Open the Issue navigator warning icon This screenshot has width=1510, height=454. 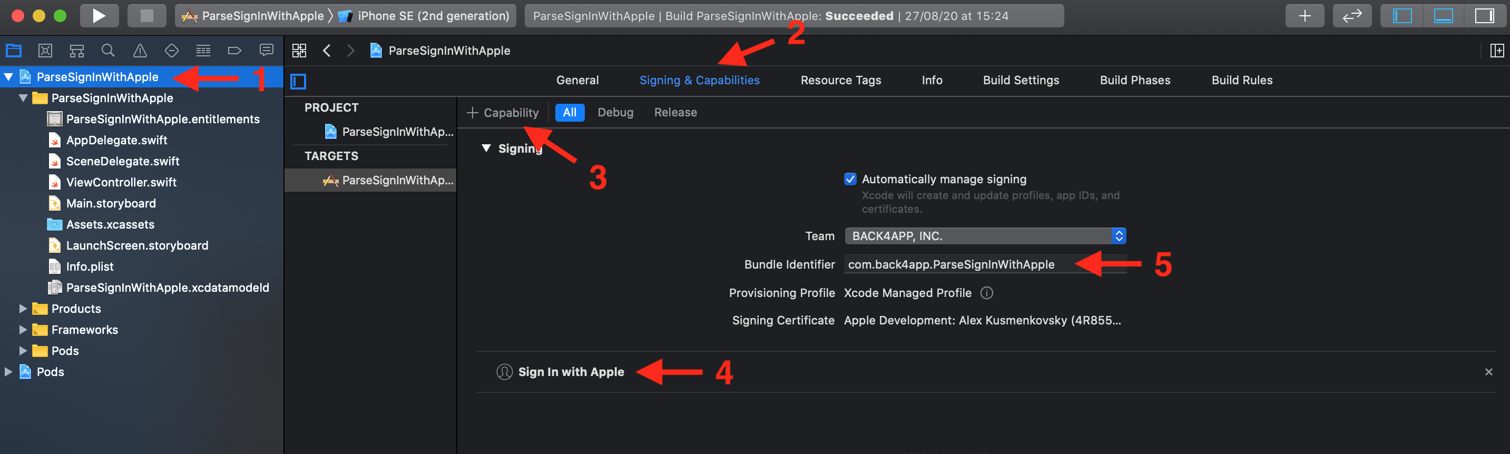coord(140,51)
